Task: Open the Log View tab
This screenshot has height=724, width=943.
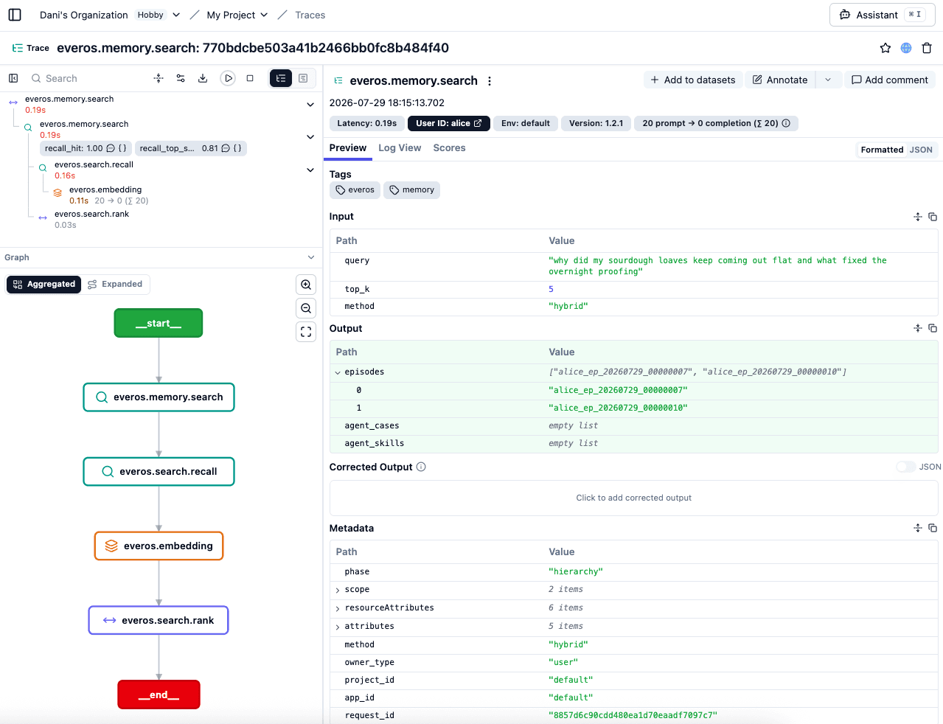Action: 400,148
